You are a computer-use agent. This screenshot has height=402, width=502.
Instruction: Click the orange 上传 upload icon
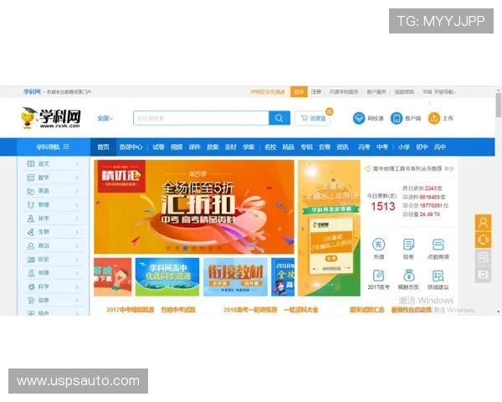click(x=433, y=118)
